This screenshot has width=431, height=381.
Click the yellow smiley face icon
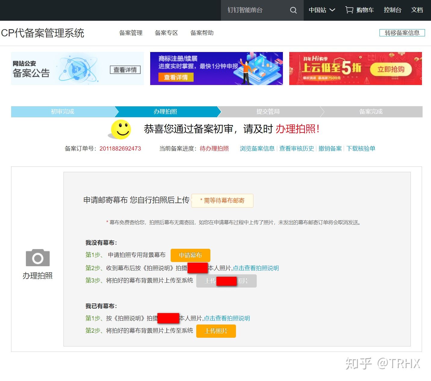tap(121, 130)
